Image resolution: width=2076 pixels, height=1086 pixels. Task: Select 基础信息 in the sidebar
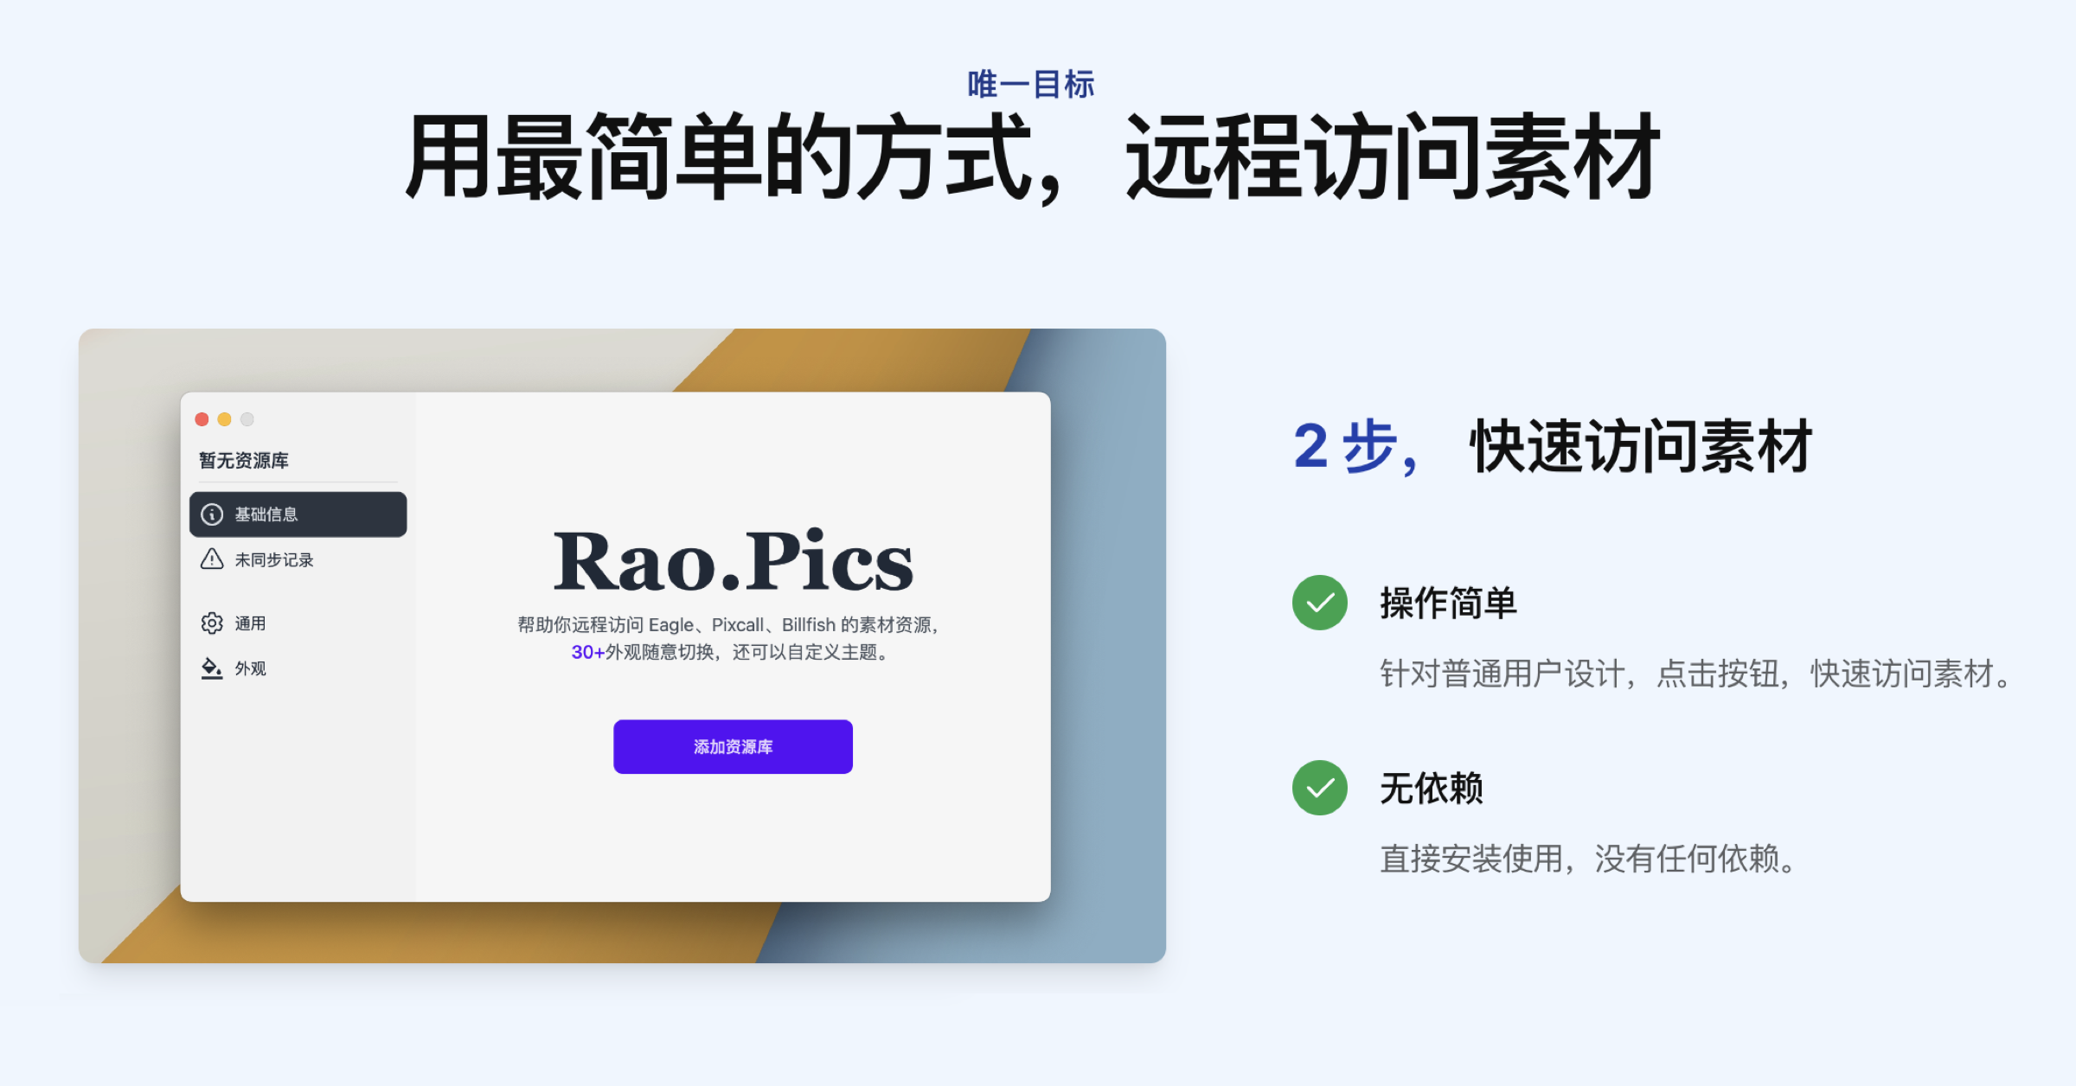pos(298,514)
